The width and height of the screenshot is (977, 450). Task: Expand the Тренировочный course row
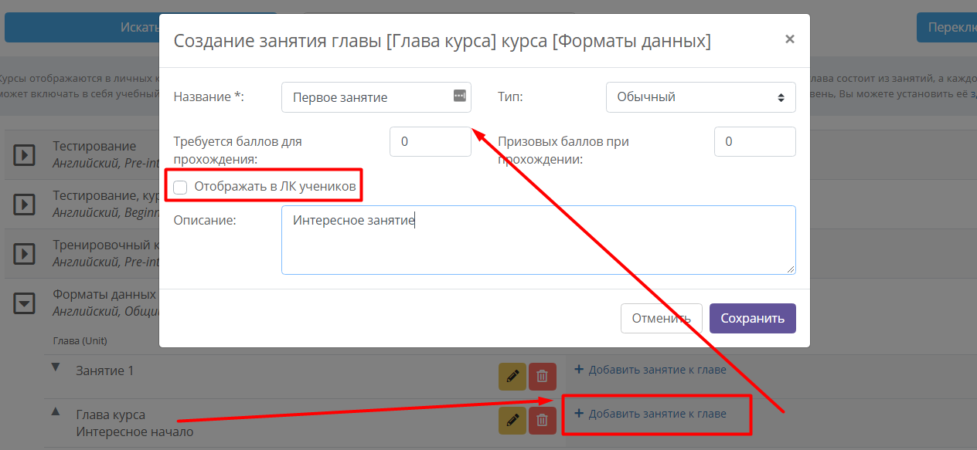25,253
